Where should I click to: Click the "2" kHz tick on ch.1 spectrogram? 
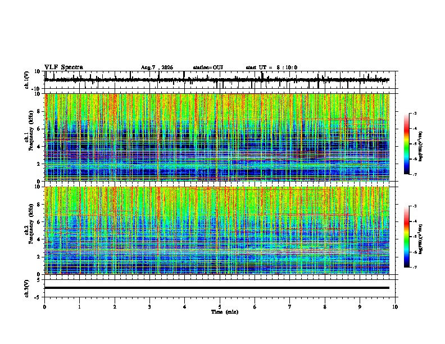pyautogui.click(x=39, y=164)
